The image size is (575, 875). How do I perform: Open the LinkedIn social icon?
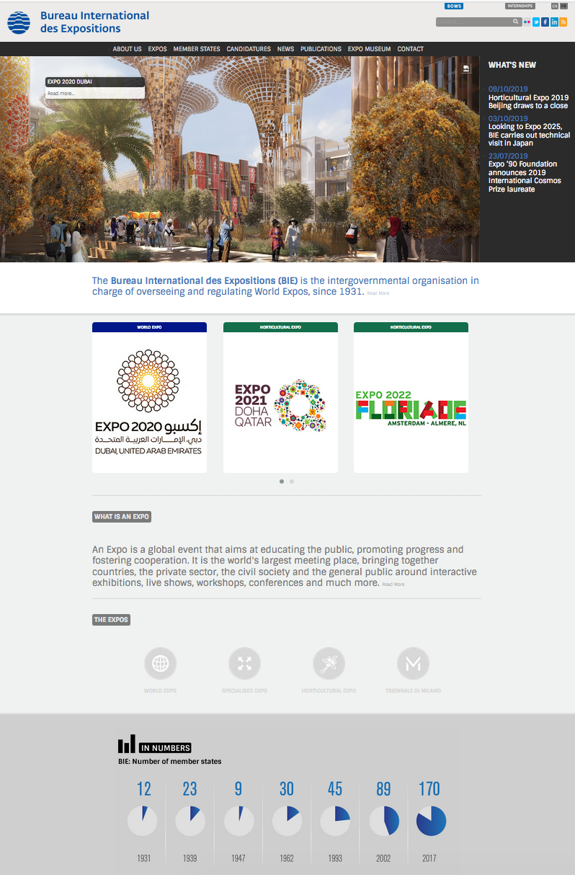click(554, 22)
